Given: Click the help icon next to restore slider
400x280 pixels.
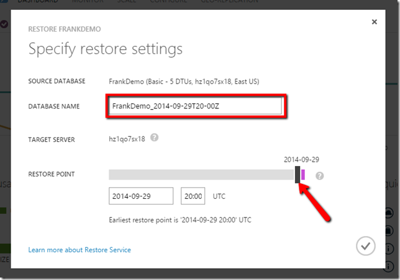Looking at the screenshot, I should (x=319, y=176).
